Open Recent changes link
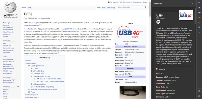202x99 pixels. (x=8, y=51)
